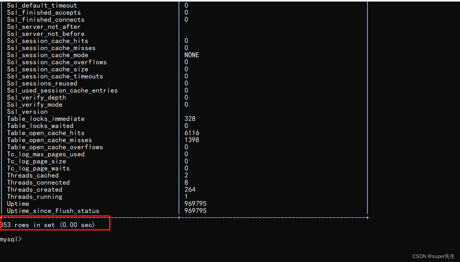Click the Ssl_verify_depth entry
460x262 pixels.
coord(36,98)
